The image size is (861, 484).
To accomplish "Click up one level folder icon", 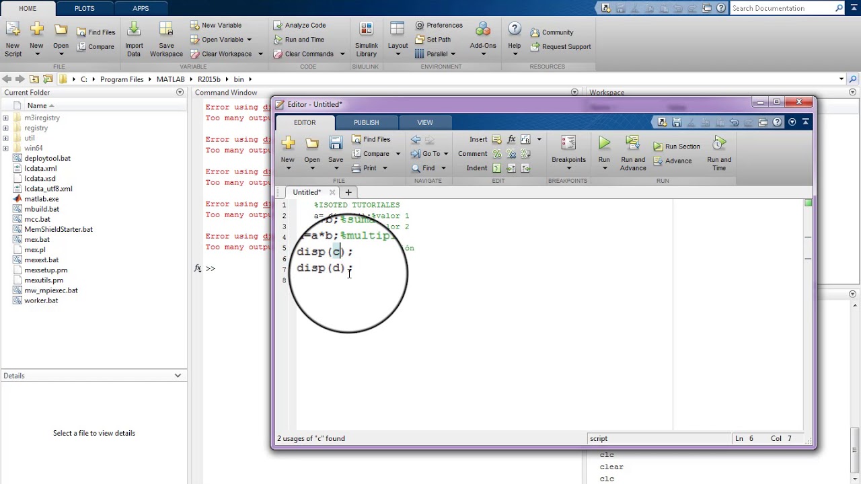I will click(x=34, y=79).
